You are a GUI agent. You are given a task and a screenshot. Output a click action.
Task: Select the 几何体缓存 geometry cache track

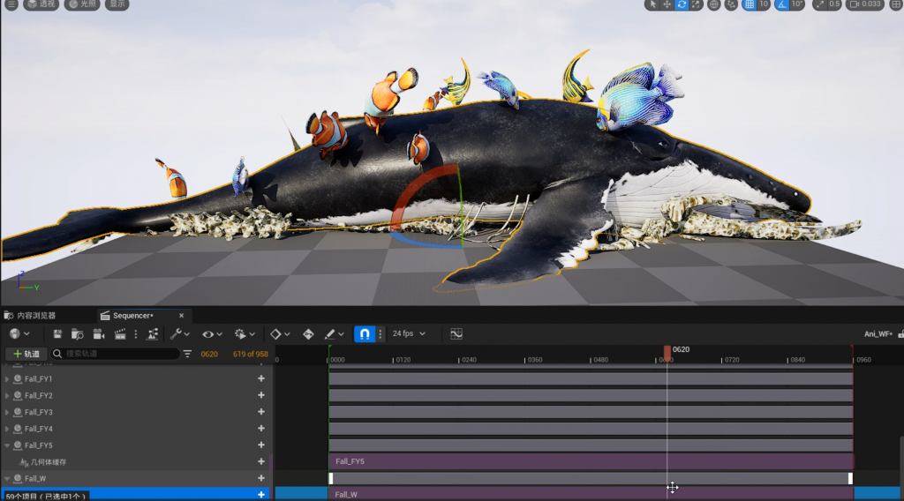[136, 462]
